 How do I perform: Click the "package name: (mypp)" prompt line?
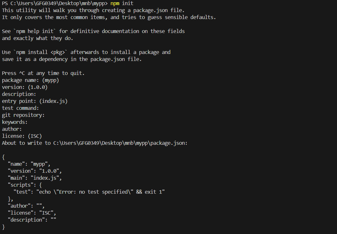(x=31, y=80)
